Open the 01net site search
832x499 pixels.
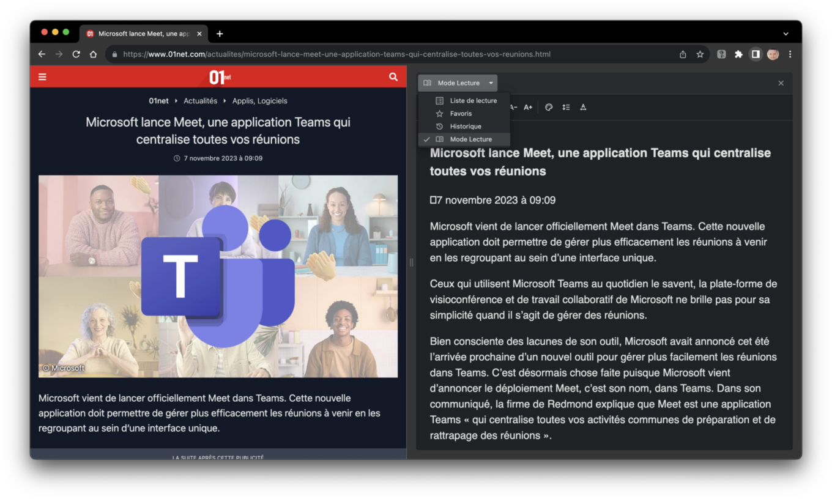[393, 76]
